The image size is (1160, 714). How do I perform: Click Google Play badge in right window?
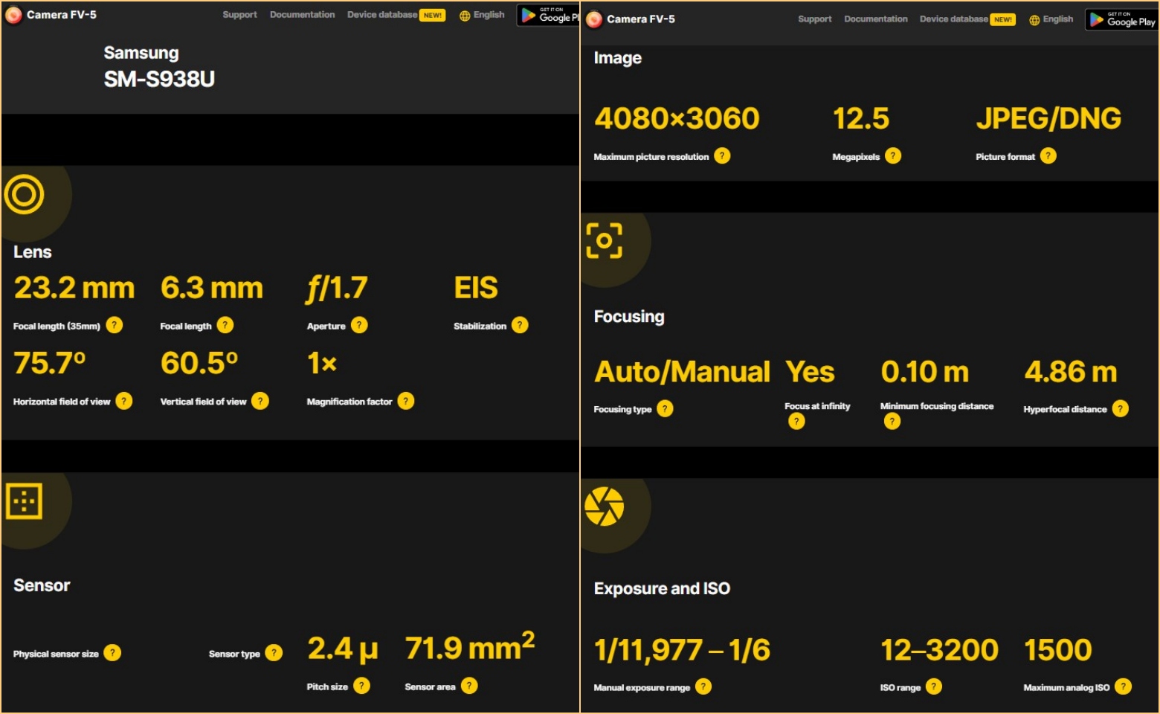[1122, 19]
